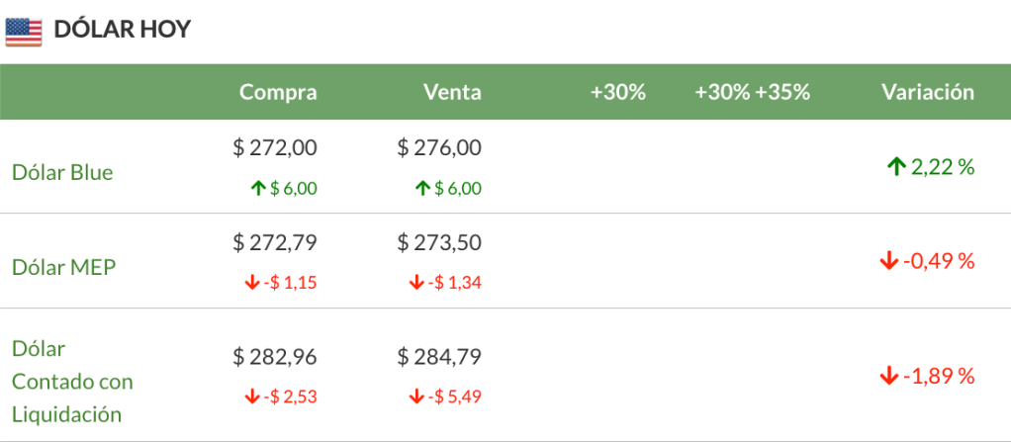1011x442 pixels.
Task: Click the Dólar MEP Compra price $ 272,79
Action: (275, 241)
